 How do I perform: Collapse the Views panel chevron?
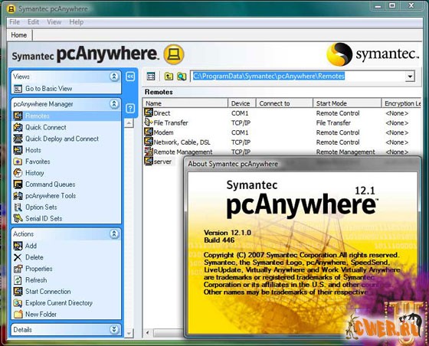tap(114, 77)
